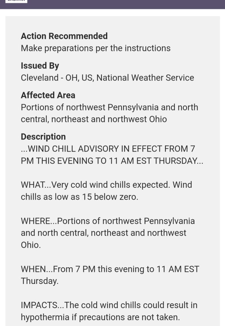This screenshot has width=225, height=326.
Task: Select the Issued By heading
Action: pyautogui.click(x=40, y=66)
